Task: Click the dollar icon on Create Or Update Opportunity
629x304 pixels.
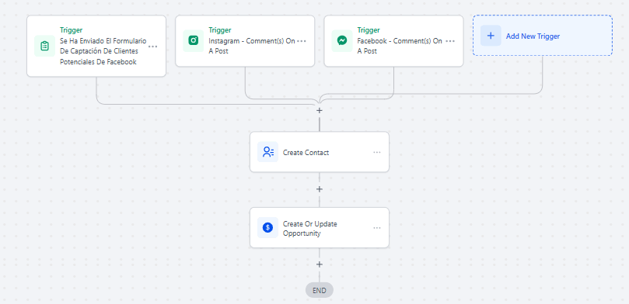Action: (x=268, y=227)
